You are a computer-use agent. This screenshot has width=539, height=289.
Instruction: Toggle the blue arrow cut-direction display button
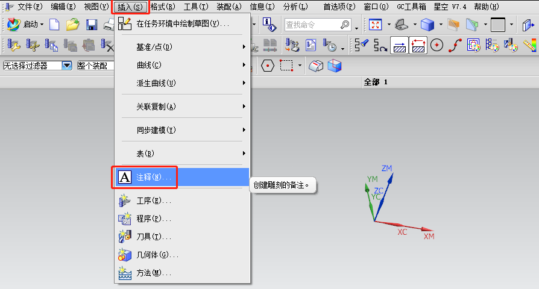point(399,45)
